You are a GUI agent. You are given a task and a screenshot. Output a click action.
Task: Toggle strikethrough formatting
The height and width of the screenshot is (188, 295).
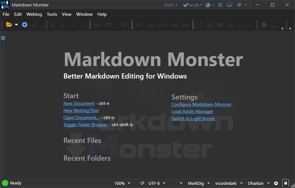click(72, 24)
